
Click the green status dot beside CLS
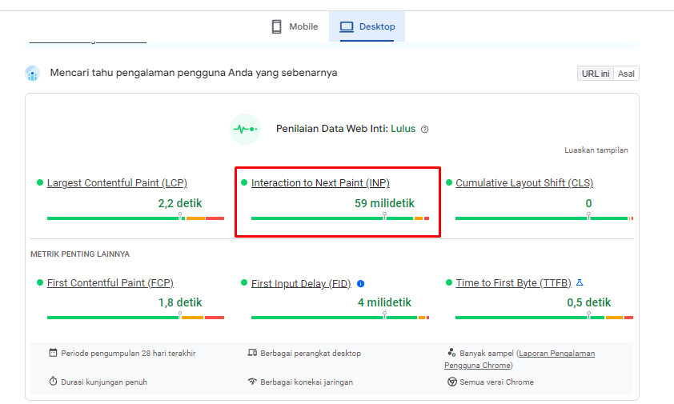coord(449,182)
